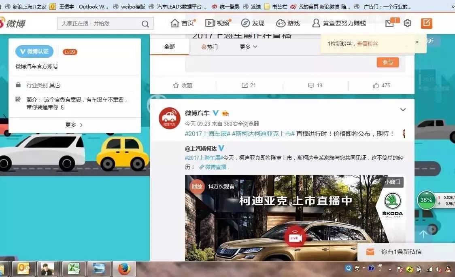This screenshot has width=455, height=277.
Task: Select the 热门 tab
Action: pyautogui.click(x=210, y=47)
